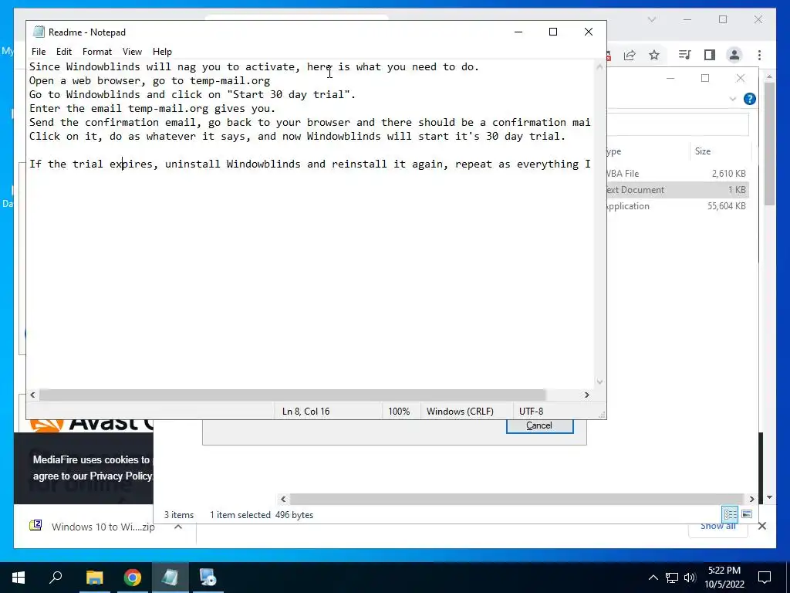Close the Chrome downloads bar
The image size is (790, 593).
762,527
